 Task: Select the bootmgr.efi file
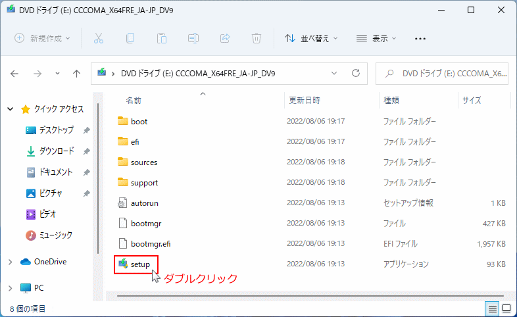tap(151, 244)
